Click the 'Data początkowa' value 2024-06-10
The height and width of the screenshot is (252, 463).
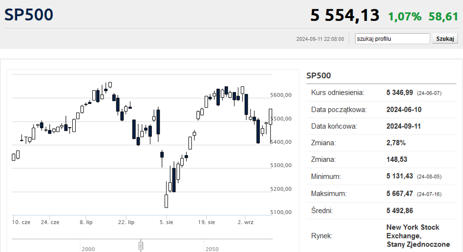(403, 110)
